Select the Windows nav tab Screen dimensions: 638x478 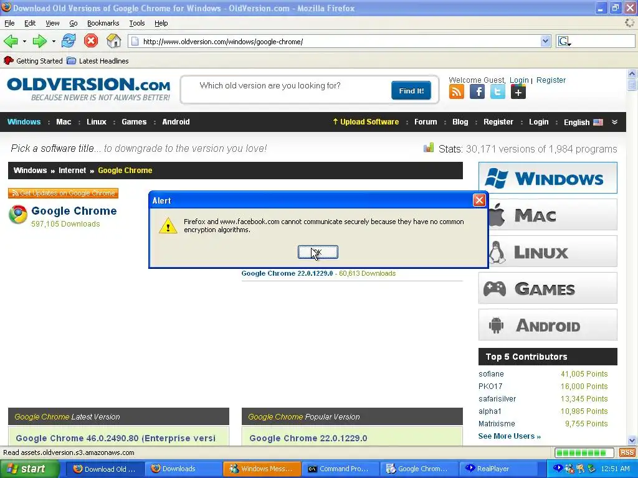(x=24, y=122)
